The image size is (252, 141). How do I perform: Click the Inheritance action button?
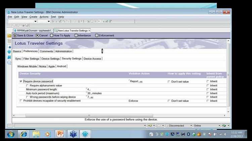[x=83, y=36]
